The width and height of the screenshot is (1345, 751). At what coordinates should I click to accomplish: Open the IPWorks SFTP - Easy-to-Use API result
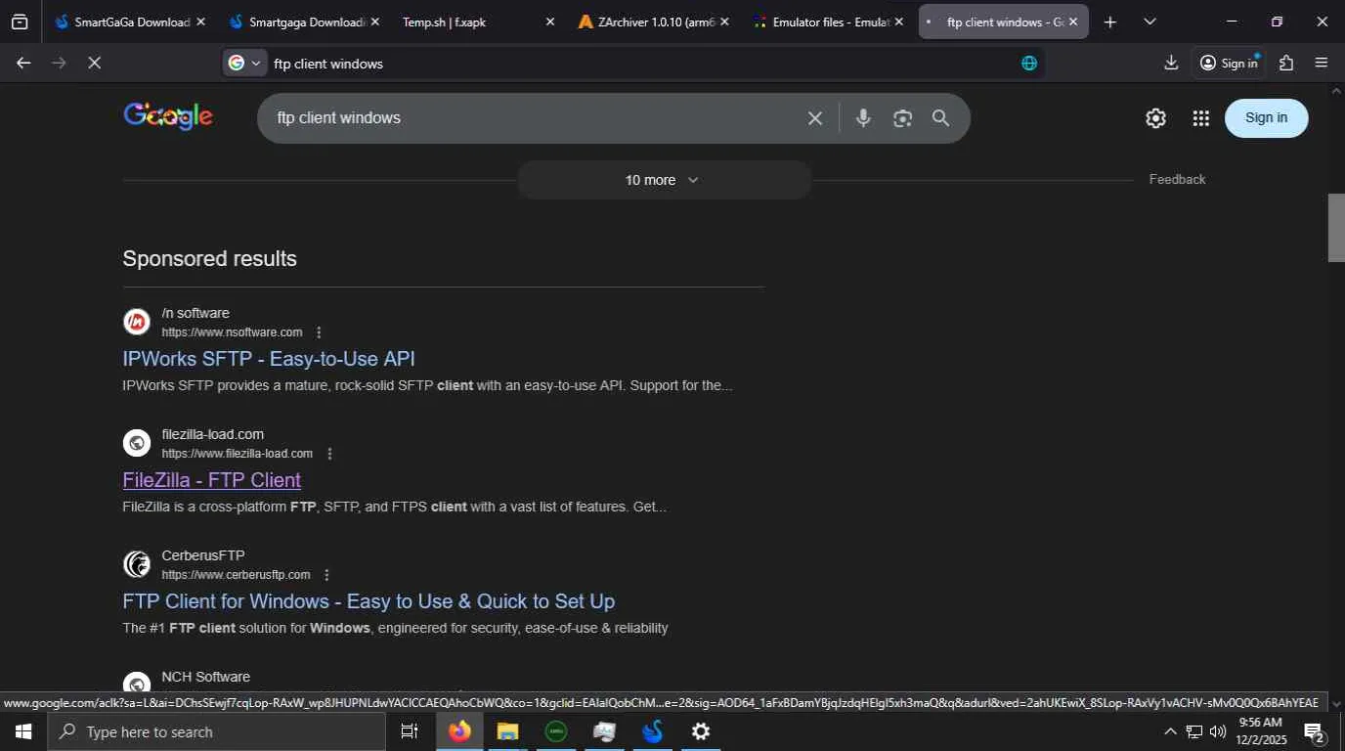click(269, 359)
